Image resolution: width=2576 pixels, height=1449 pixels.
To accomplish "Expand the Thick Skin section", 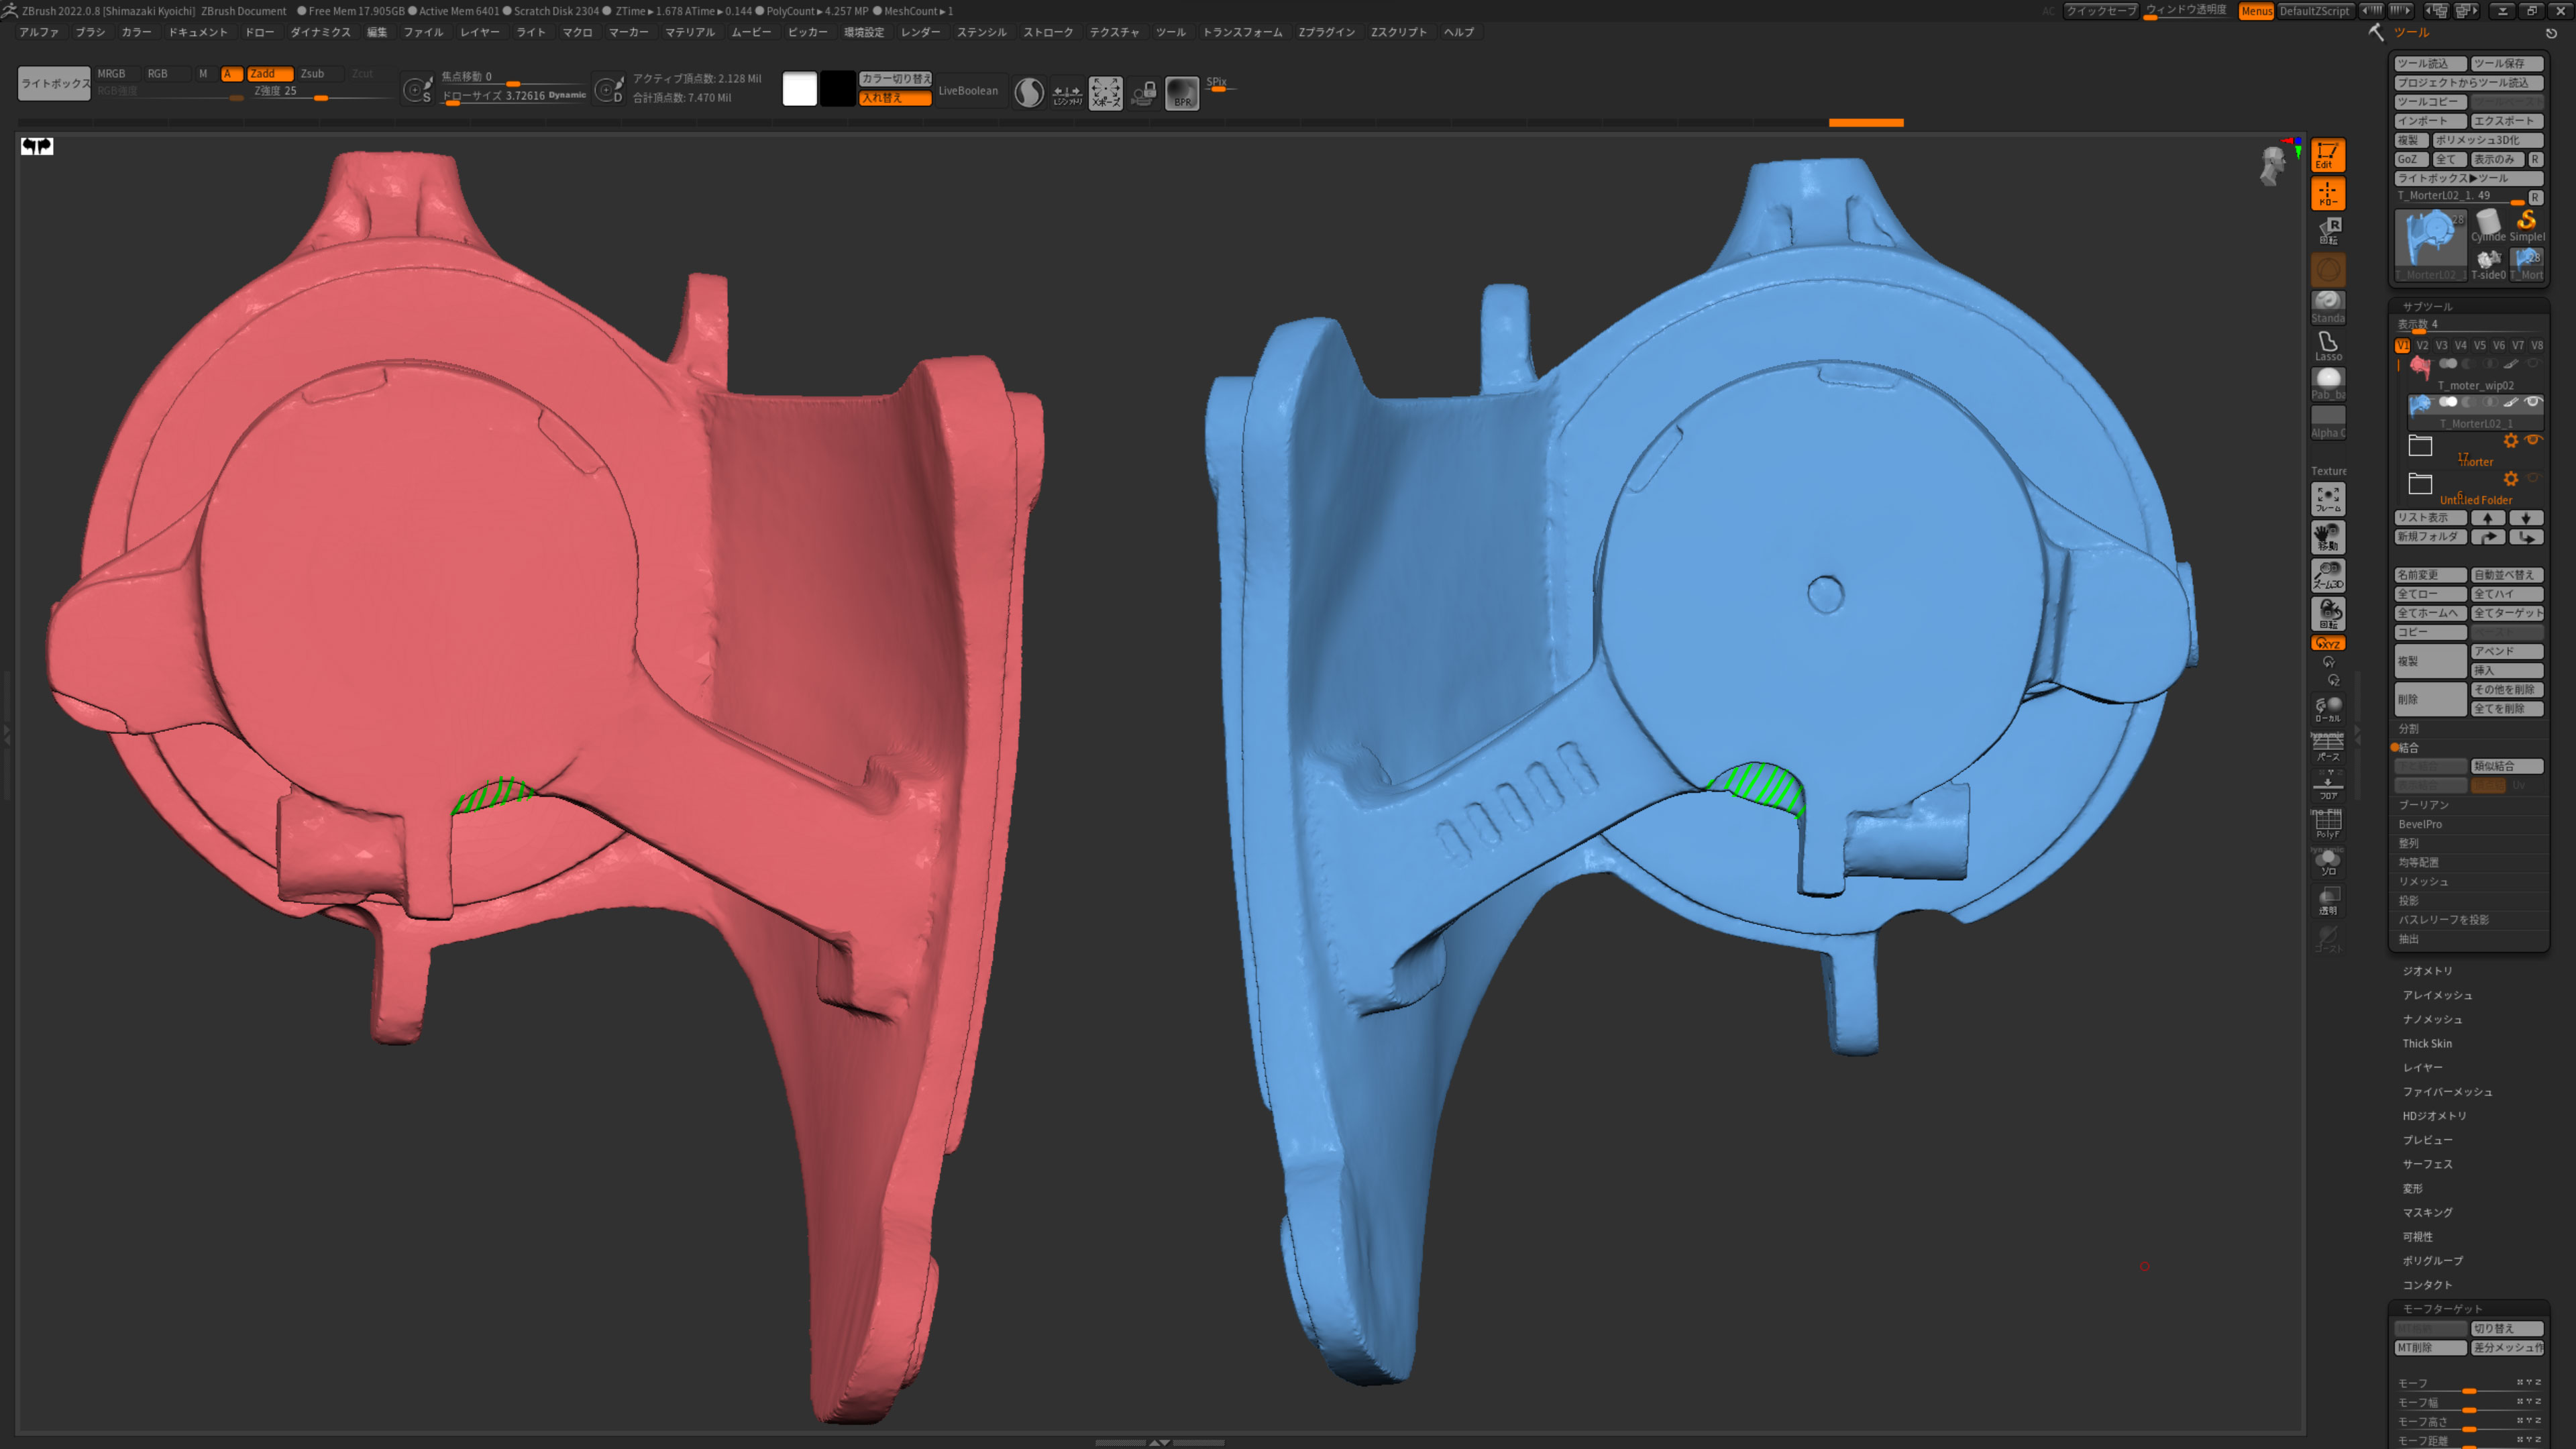I will [2427, 1043].
